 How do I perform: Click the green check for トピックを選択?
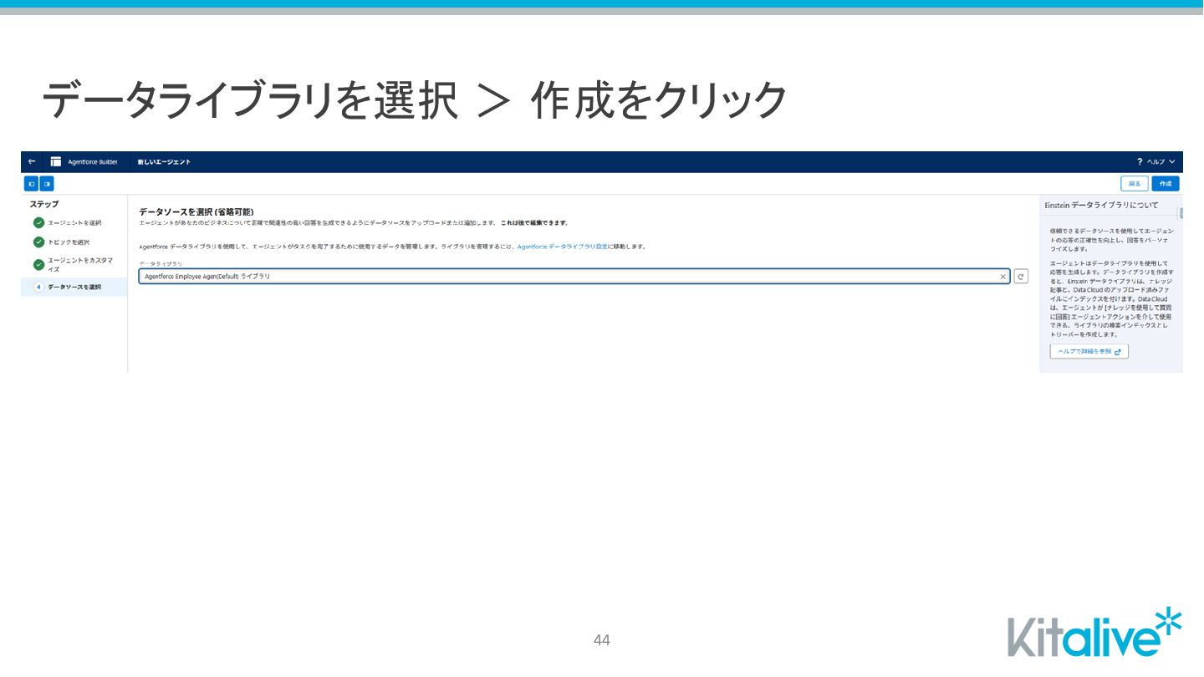coord(38,242)
